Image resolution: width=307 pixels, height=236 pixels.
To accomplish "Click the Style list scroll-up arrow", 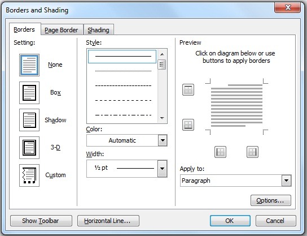I will point(162,54).
